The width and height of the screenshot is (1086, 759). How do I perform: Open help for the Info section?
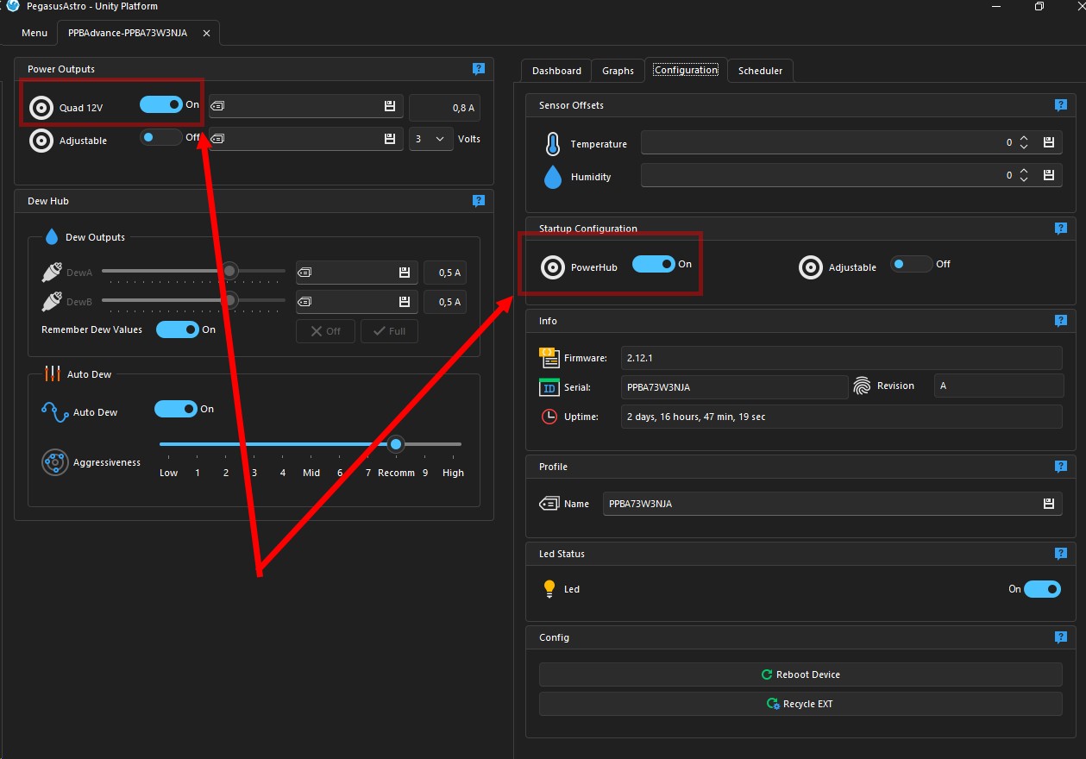coord(1061,321)
